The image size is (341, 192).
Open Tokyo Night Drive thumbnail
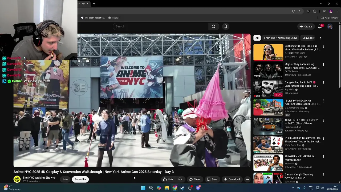tap(268, 126)
